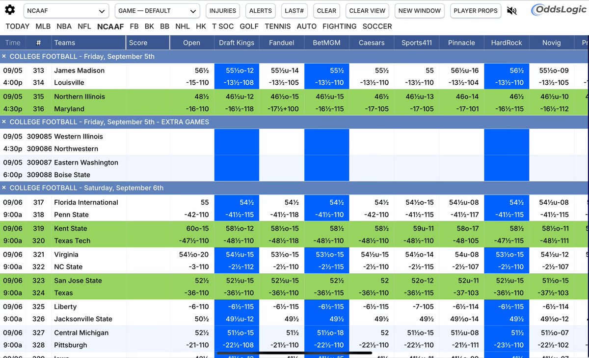Switch to the BK tab
The width and height of the screenshot is (589, 358).
pos(149,26)
